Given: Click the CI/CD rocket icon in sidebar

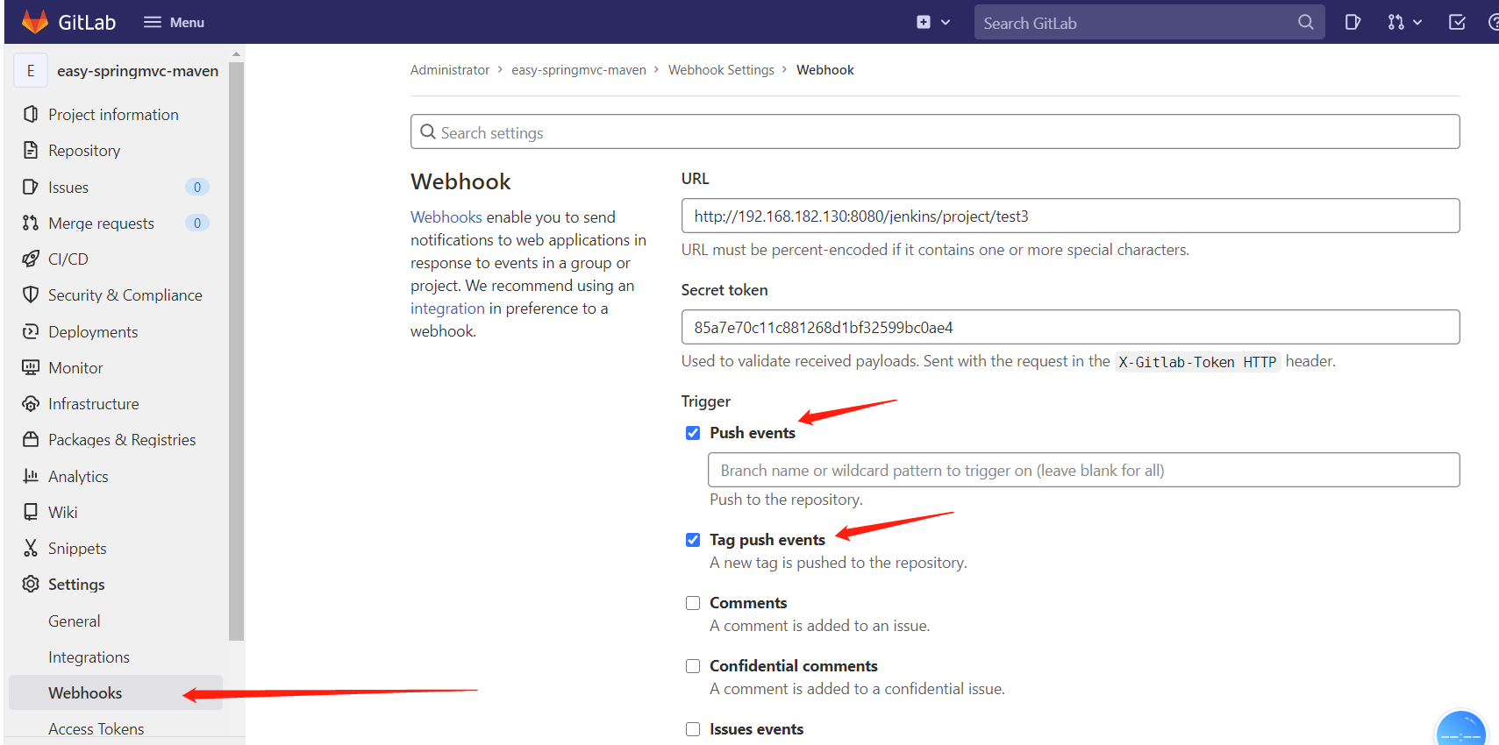Looking at the screenshot, I should click(x=31, y=259).
